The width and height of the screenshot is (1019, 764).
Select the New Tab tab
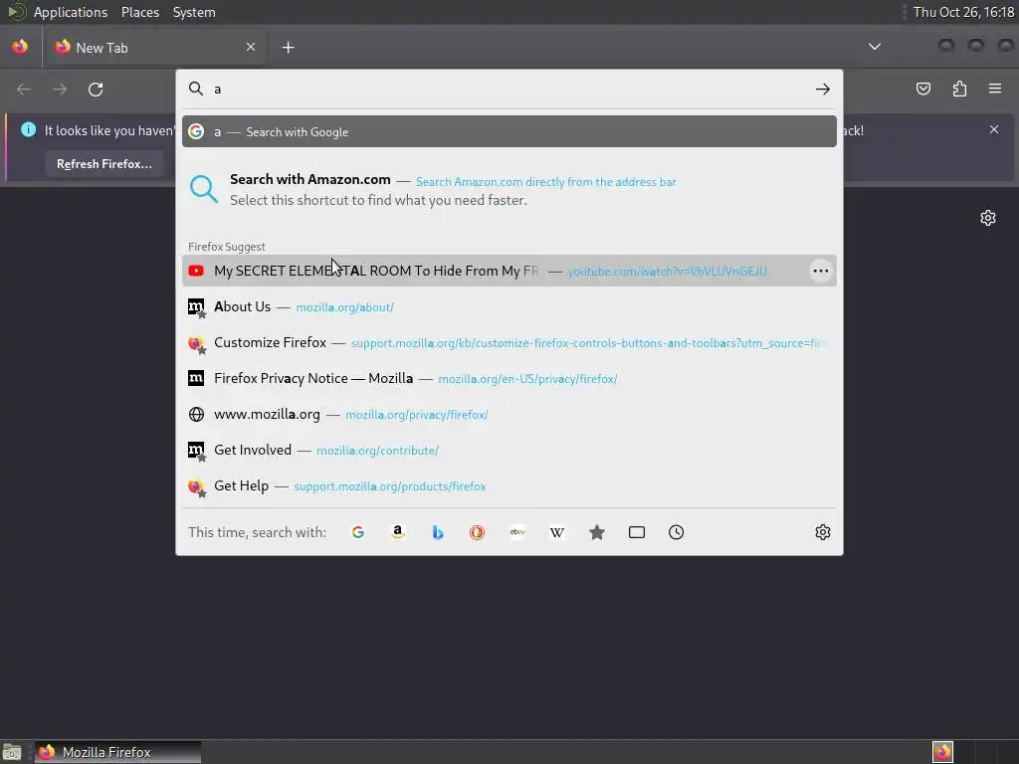(x=154, y=48)
